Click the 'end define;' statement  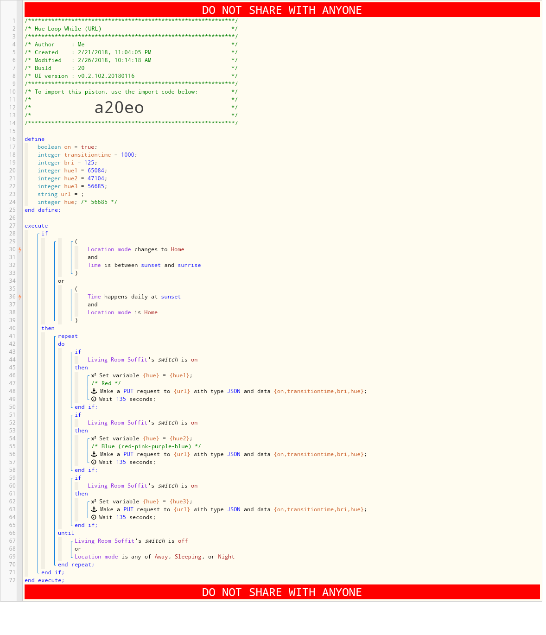(x=43, y=210)
